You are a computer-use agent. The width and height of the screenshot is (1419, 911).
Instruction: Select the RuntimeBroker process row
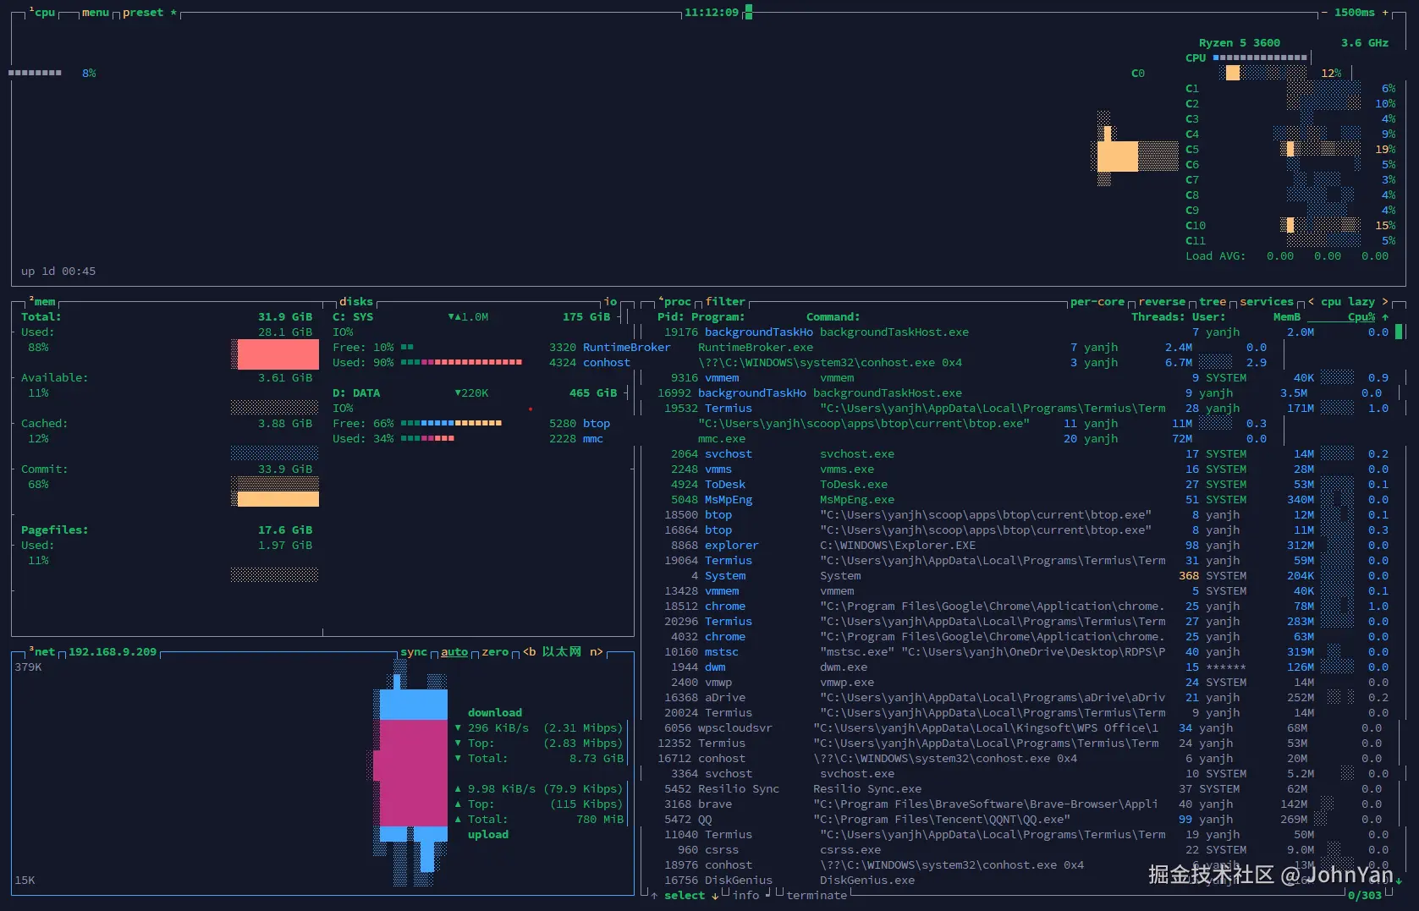point(908,348)
